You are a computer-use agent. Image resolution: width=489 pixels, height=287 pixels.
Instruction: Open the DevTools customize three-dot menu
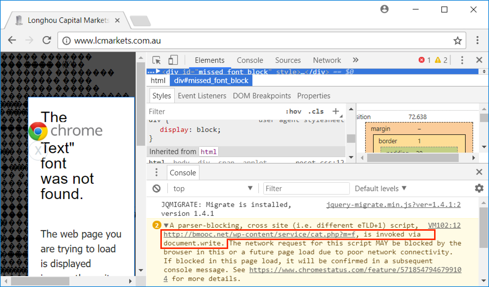462,60
